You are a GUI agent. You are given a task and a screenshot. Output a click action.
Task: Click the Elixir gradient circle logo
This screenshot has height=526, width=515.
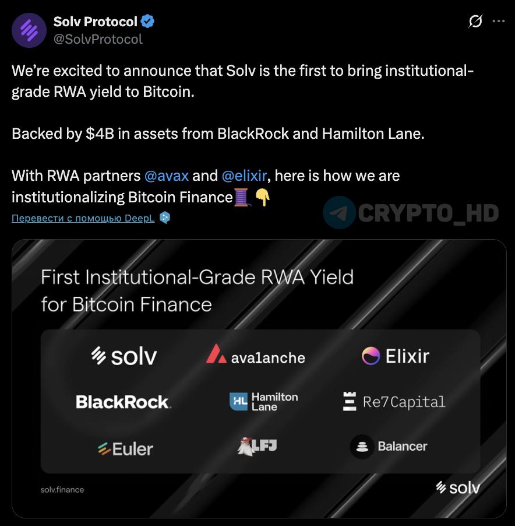pyautogui.click(x=371, y=356)
